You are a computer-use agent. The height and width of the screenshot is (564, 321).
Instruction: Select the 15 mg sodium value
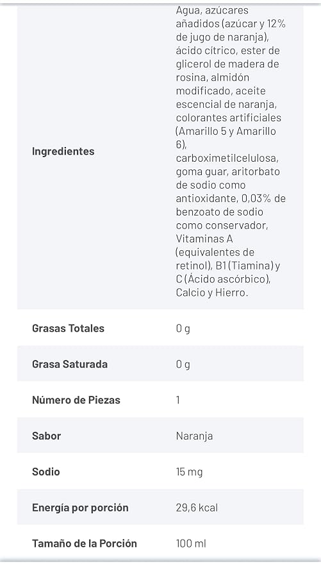(189, 472)
